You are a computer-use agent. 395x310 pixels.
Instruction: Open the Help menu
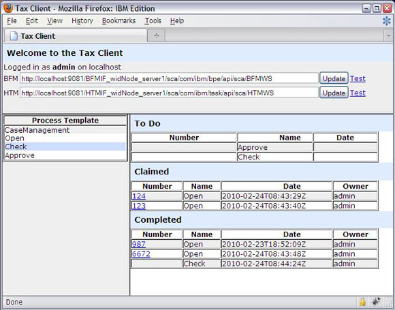[x=177, y=21]
